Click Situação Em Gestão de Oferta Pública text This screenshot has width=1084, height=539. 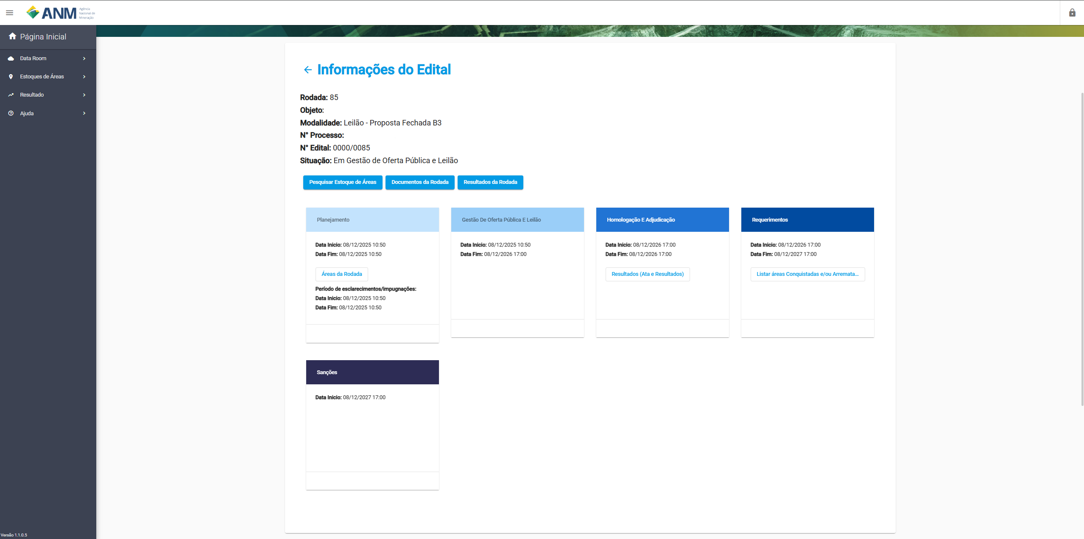[x=379, y=161]
